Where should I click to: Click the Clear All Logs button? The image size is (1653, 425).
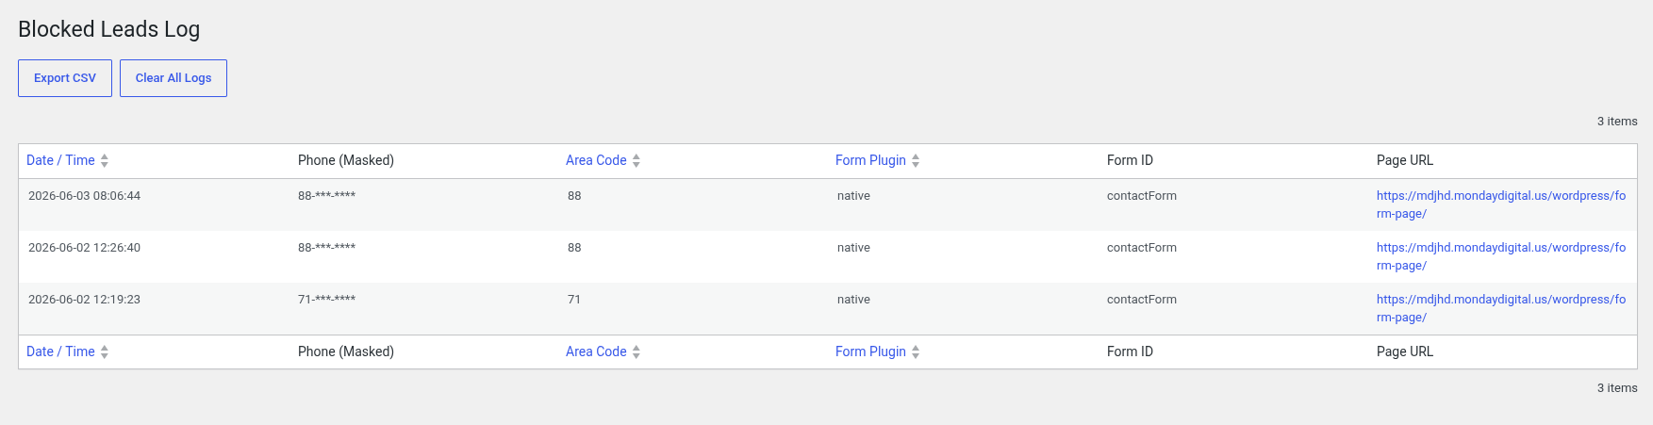coord(174,78)
